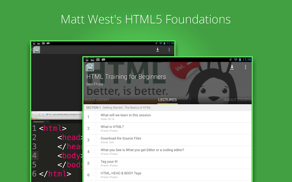Screen dimensions: 292x182
Task: Tap battery status icon in front window
Action: (240, 59)
